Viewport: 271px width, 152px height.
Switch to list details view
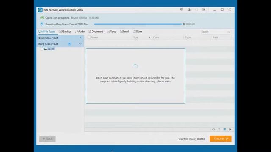(x=224, y=130)
